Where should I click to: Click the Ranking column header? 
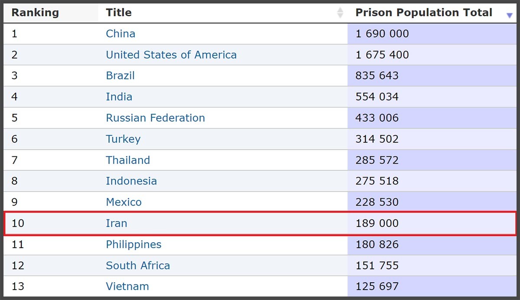click(35, 13)
